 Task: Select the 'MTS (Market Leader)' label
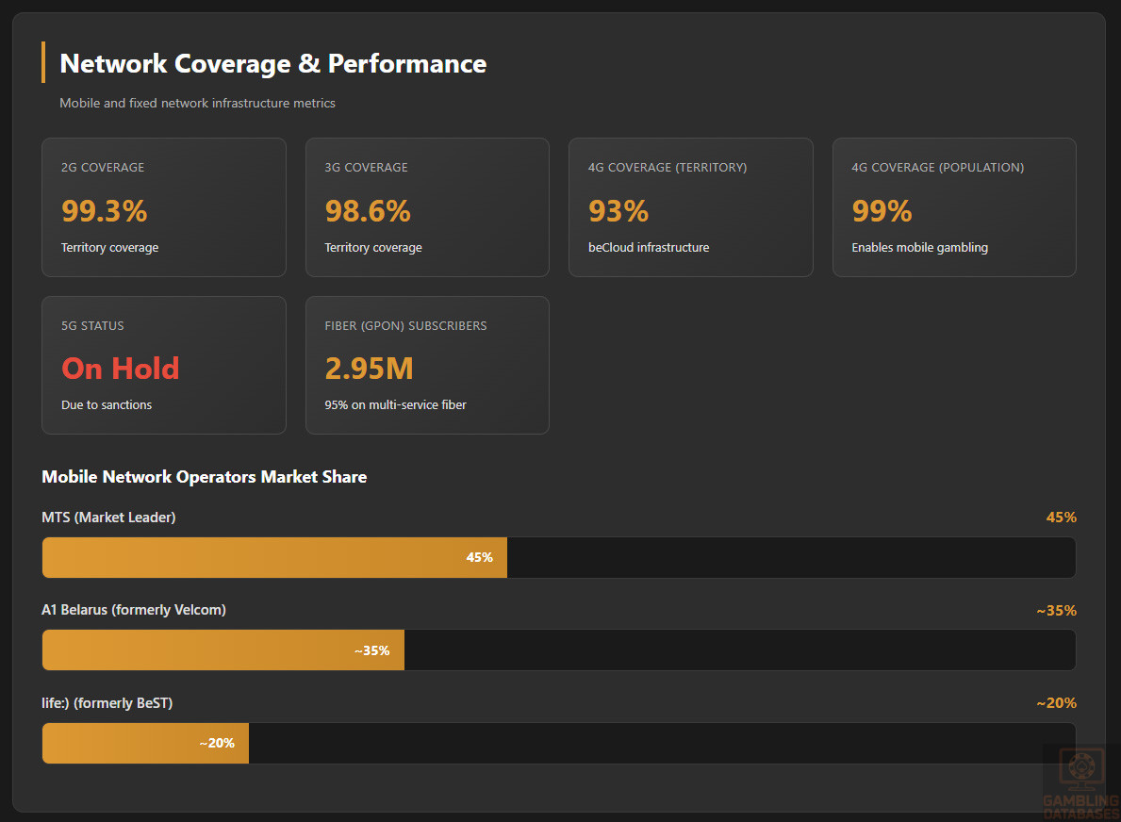pyautogui.click(x=108, y=518)
